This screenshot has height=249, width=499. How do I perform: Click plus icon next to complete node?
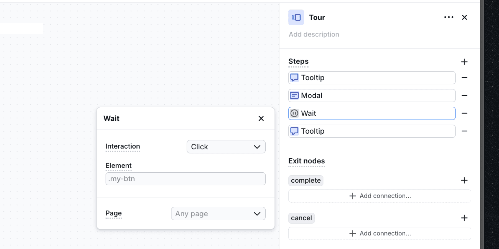464,180
